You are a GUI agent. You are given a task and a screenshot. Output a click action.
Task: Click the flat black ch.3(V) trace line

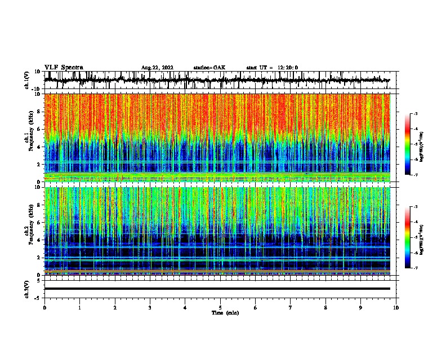(x=217, y=289)
